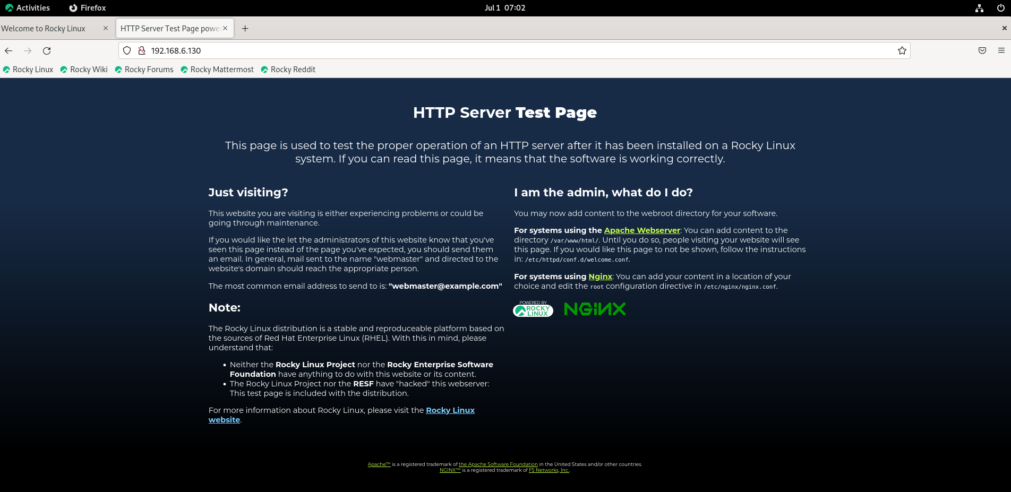Click the "Note:" heading

pos(225,308)
